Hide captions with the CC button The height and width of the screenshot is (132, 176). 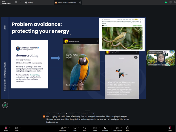coord(118,128)
